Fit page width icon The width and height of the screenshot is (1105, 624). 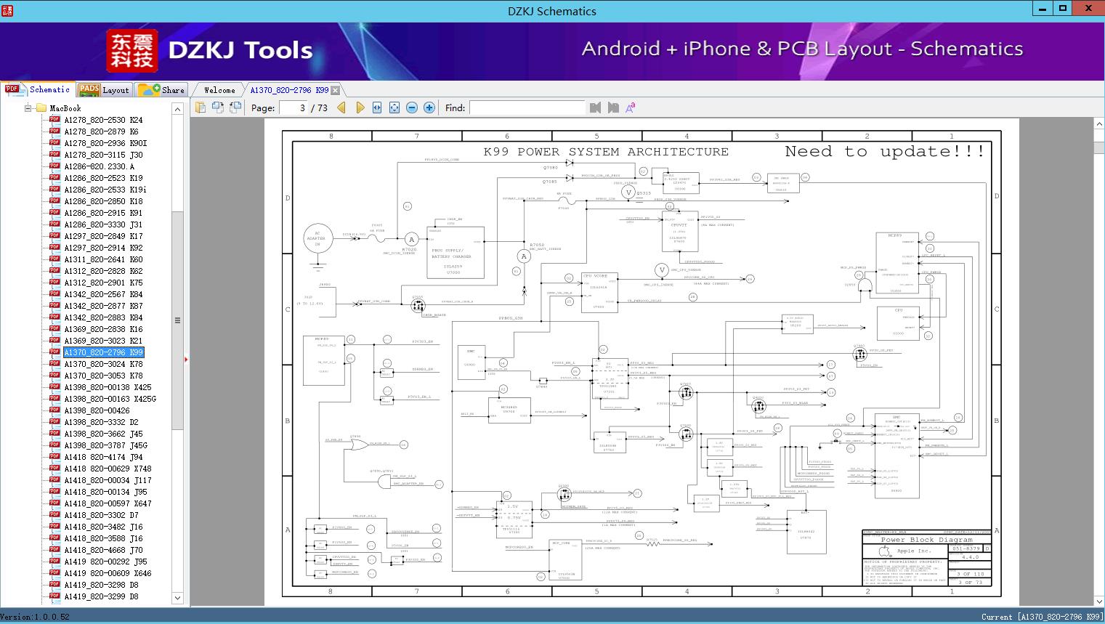(377, 108)
